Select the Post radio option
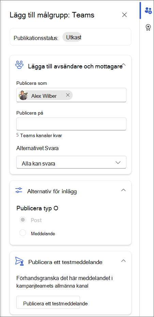 coord(23,220)
